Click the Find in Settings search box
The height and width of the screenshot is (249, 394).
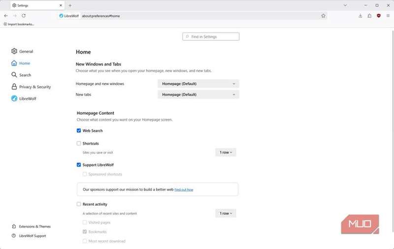coord(211,37)
